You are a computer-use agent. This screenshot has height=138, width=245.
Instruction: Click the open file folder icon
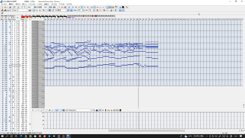[5, 7]
